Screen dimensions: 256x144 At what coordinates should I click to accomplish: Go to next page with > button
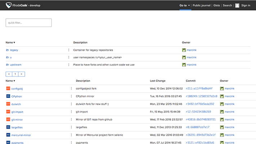click(x=21, y=74)
